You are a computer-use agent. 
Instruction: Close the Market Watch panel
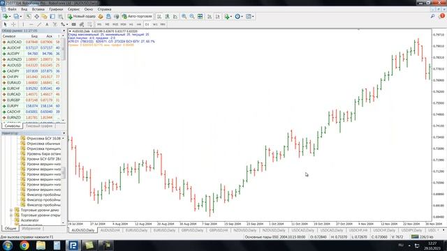64,31
